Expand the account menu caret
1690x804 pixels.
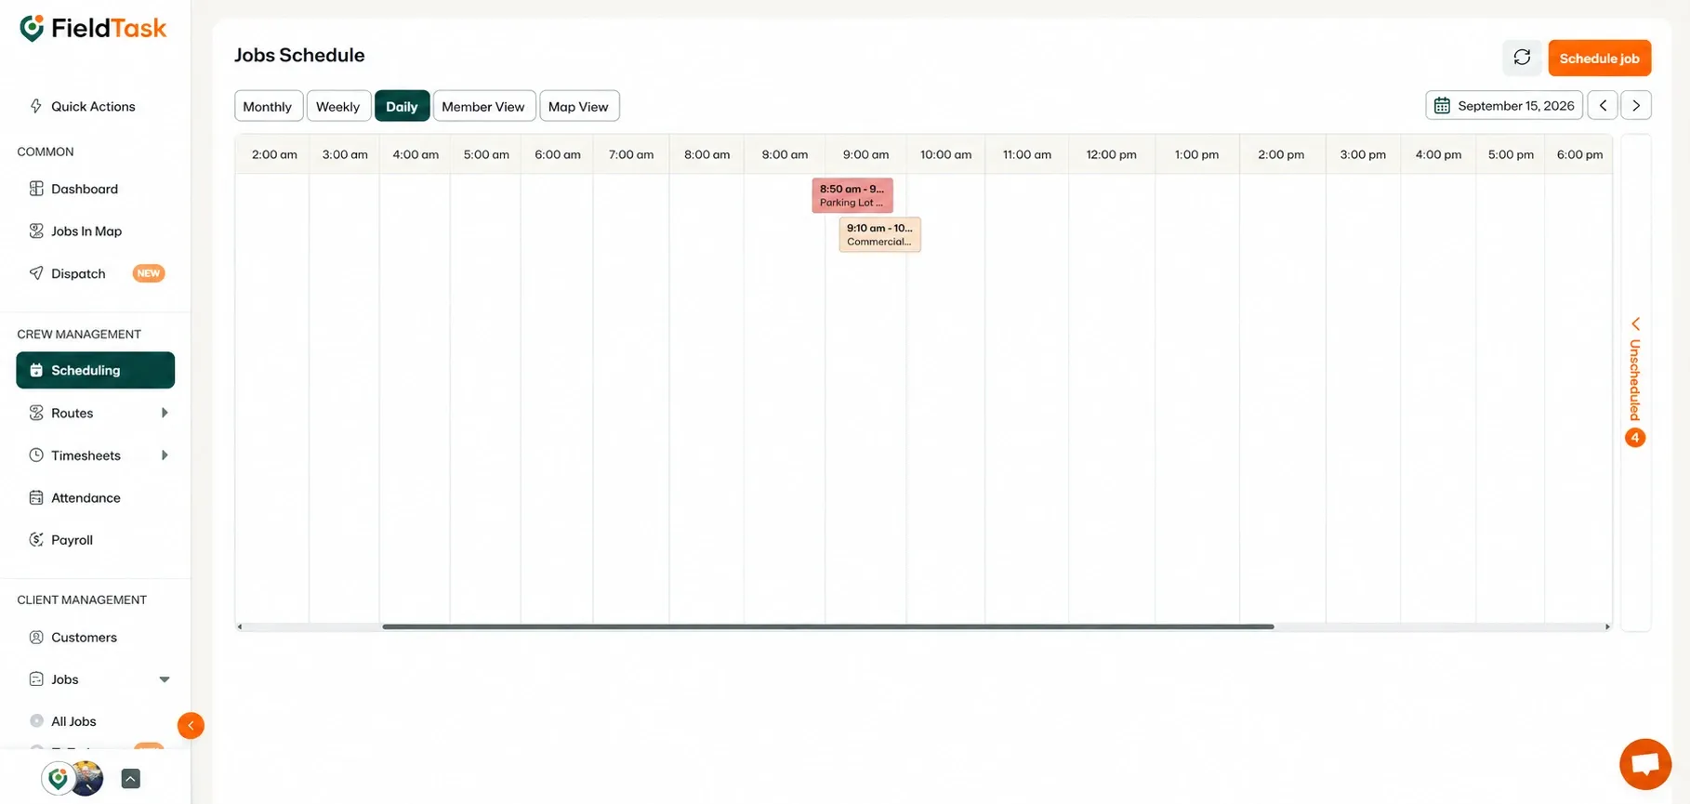[131, 779]
